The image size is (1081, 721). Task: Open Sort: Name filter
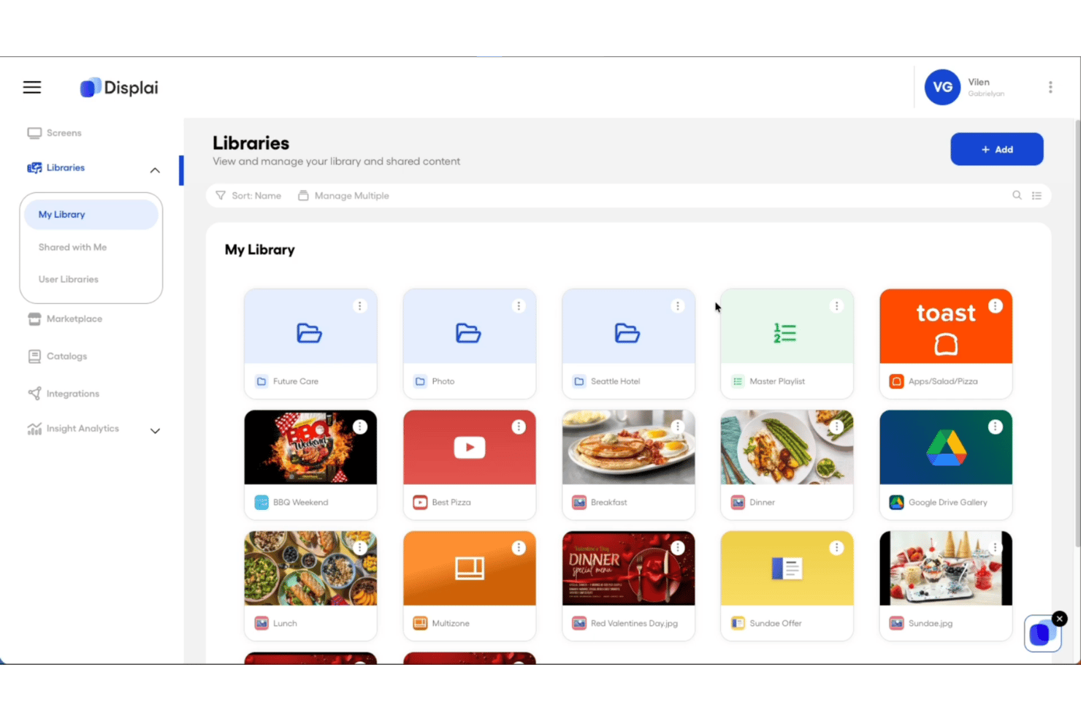pos(248,196)
